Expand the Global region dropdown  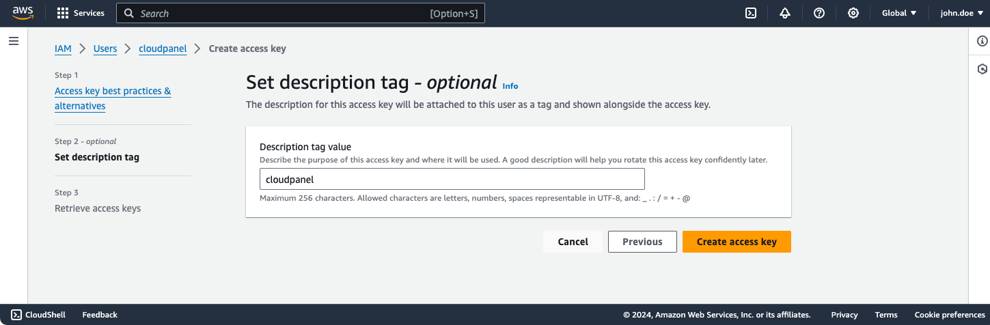click(899, 13)
